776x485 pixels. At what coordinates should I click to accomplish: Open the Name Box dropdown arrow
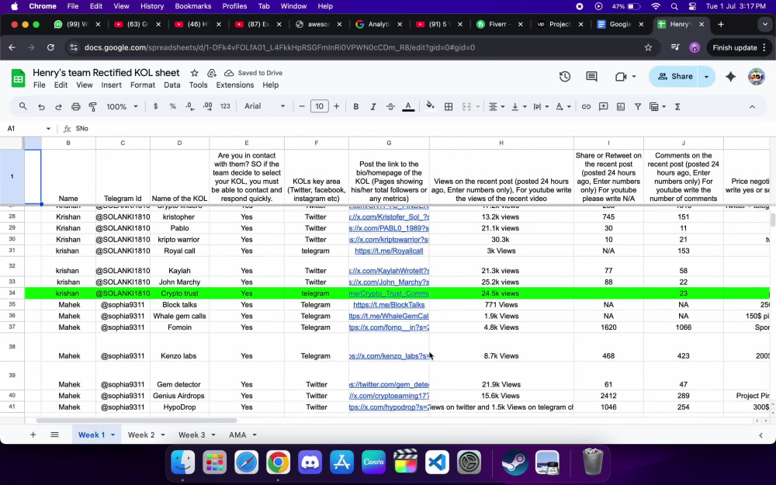point(48,129)
